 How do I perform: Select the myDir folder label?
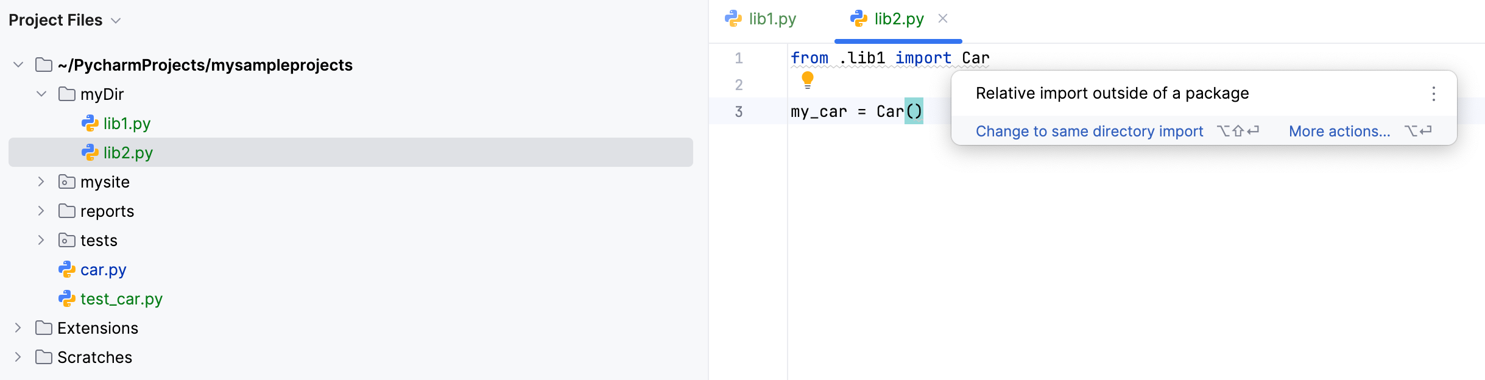(102, 94)
